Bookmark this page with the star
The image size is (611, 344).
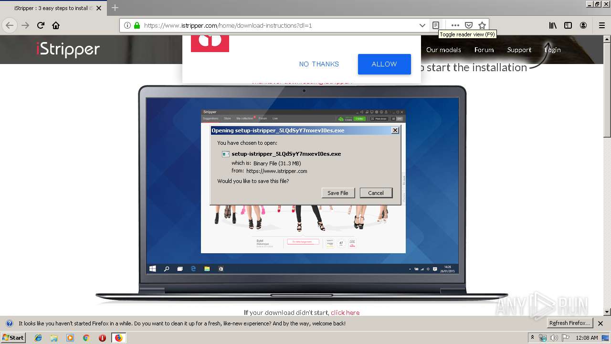tap(482, 25)
